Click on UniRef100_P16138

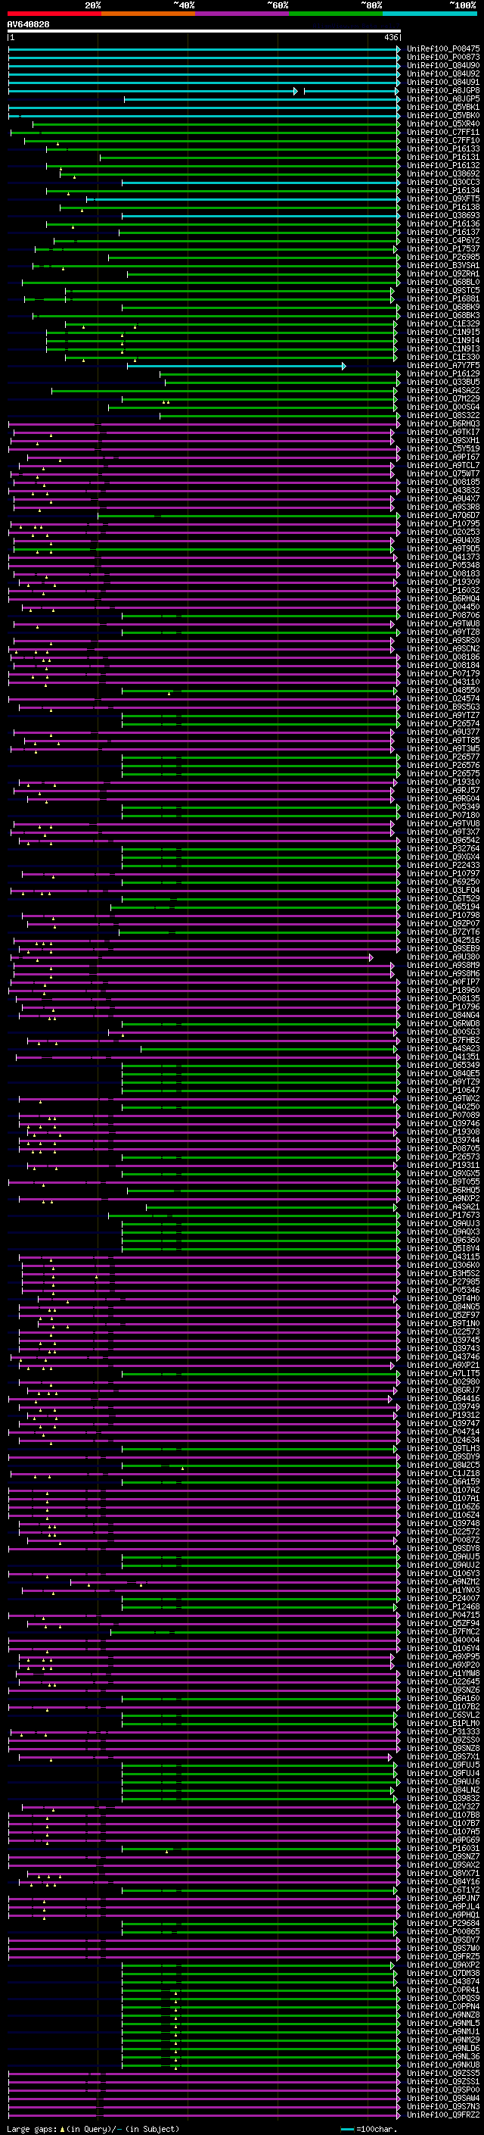pyautogui.click(x=443, y=208)
